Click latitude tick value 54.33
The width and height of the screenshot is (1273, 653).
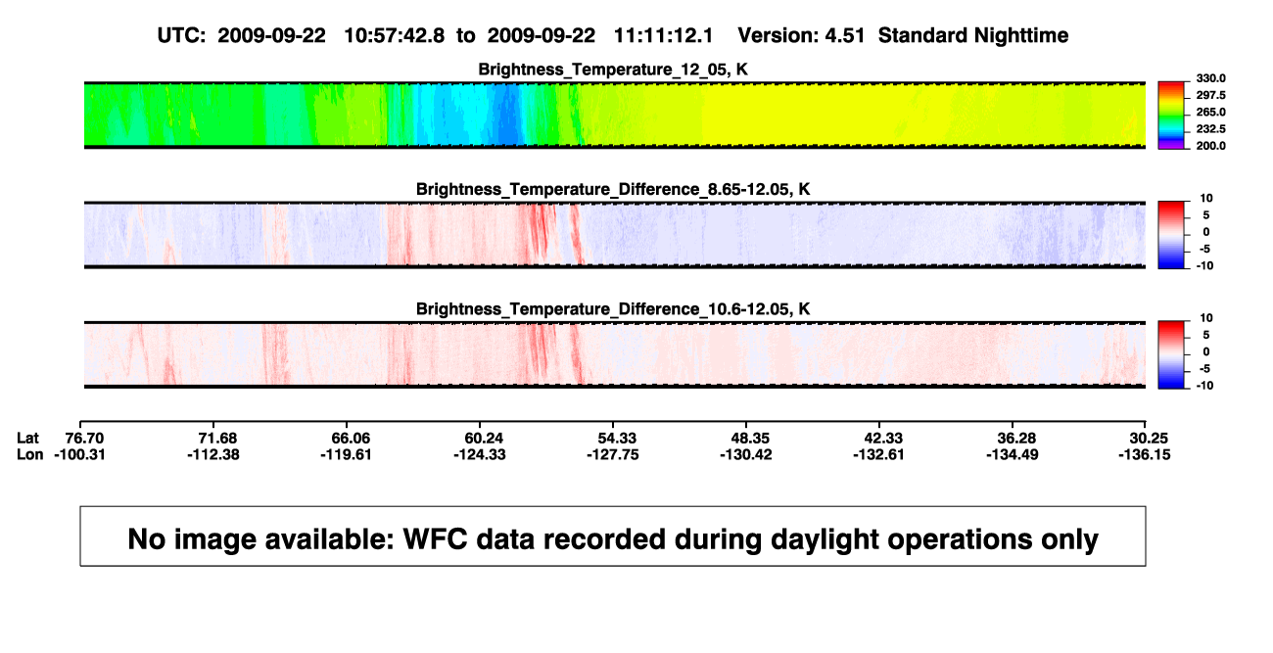617,438
